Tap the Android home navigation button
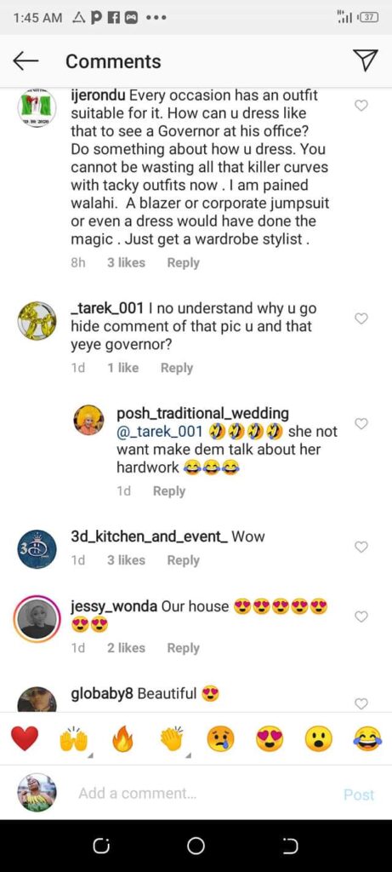This screenshot has width=392, height=872. click(196, 846)
